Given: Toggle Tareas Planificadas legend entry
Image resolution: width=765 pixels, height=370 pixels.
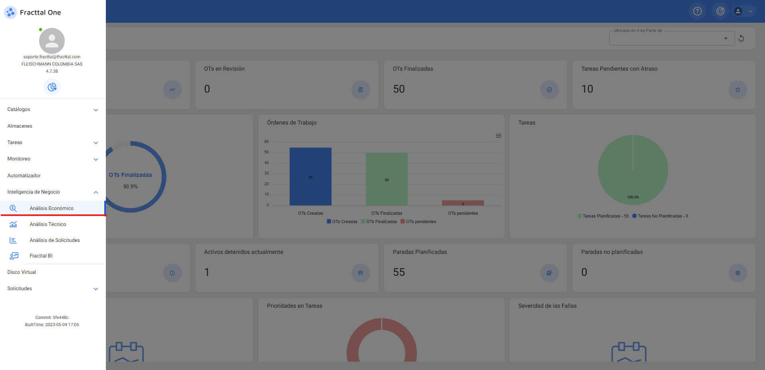Looking at the screenshot, I should pos(603,216).
